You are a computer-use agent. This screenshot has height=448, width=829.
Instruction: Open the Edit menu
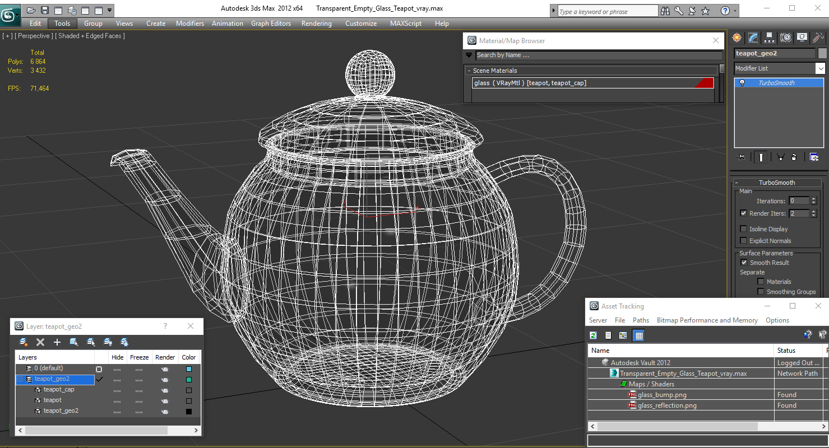pos(35,24)
